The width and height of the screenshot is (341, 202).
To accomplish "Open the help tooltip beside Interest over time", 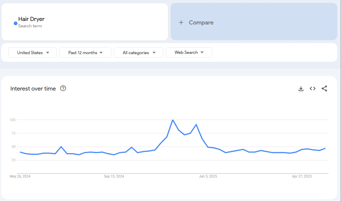I will coord(63,88).
